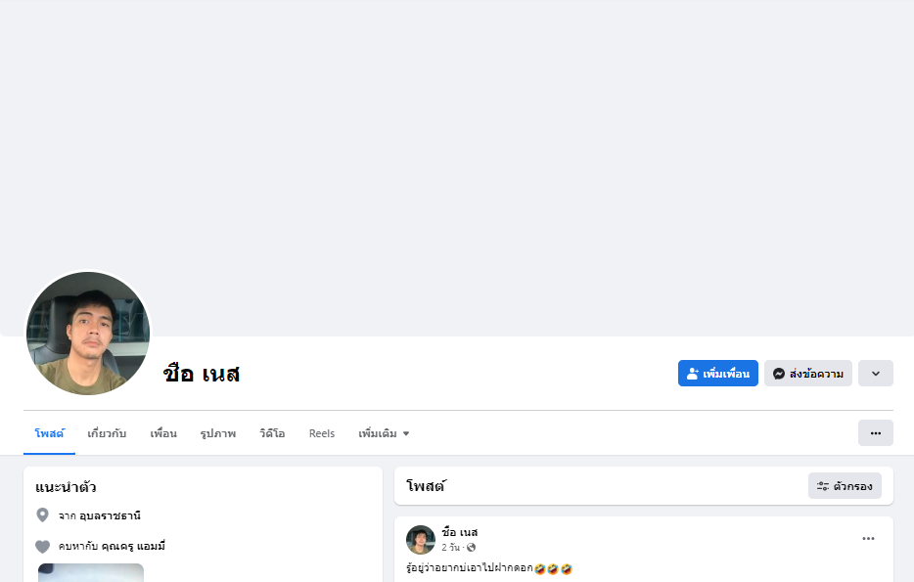Image resolution: width=914 pixels, height=582 pixels.
Task: Click the globe public-audience icon on post
Action: (x=471, y=547)
